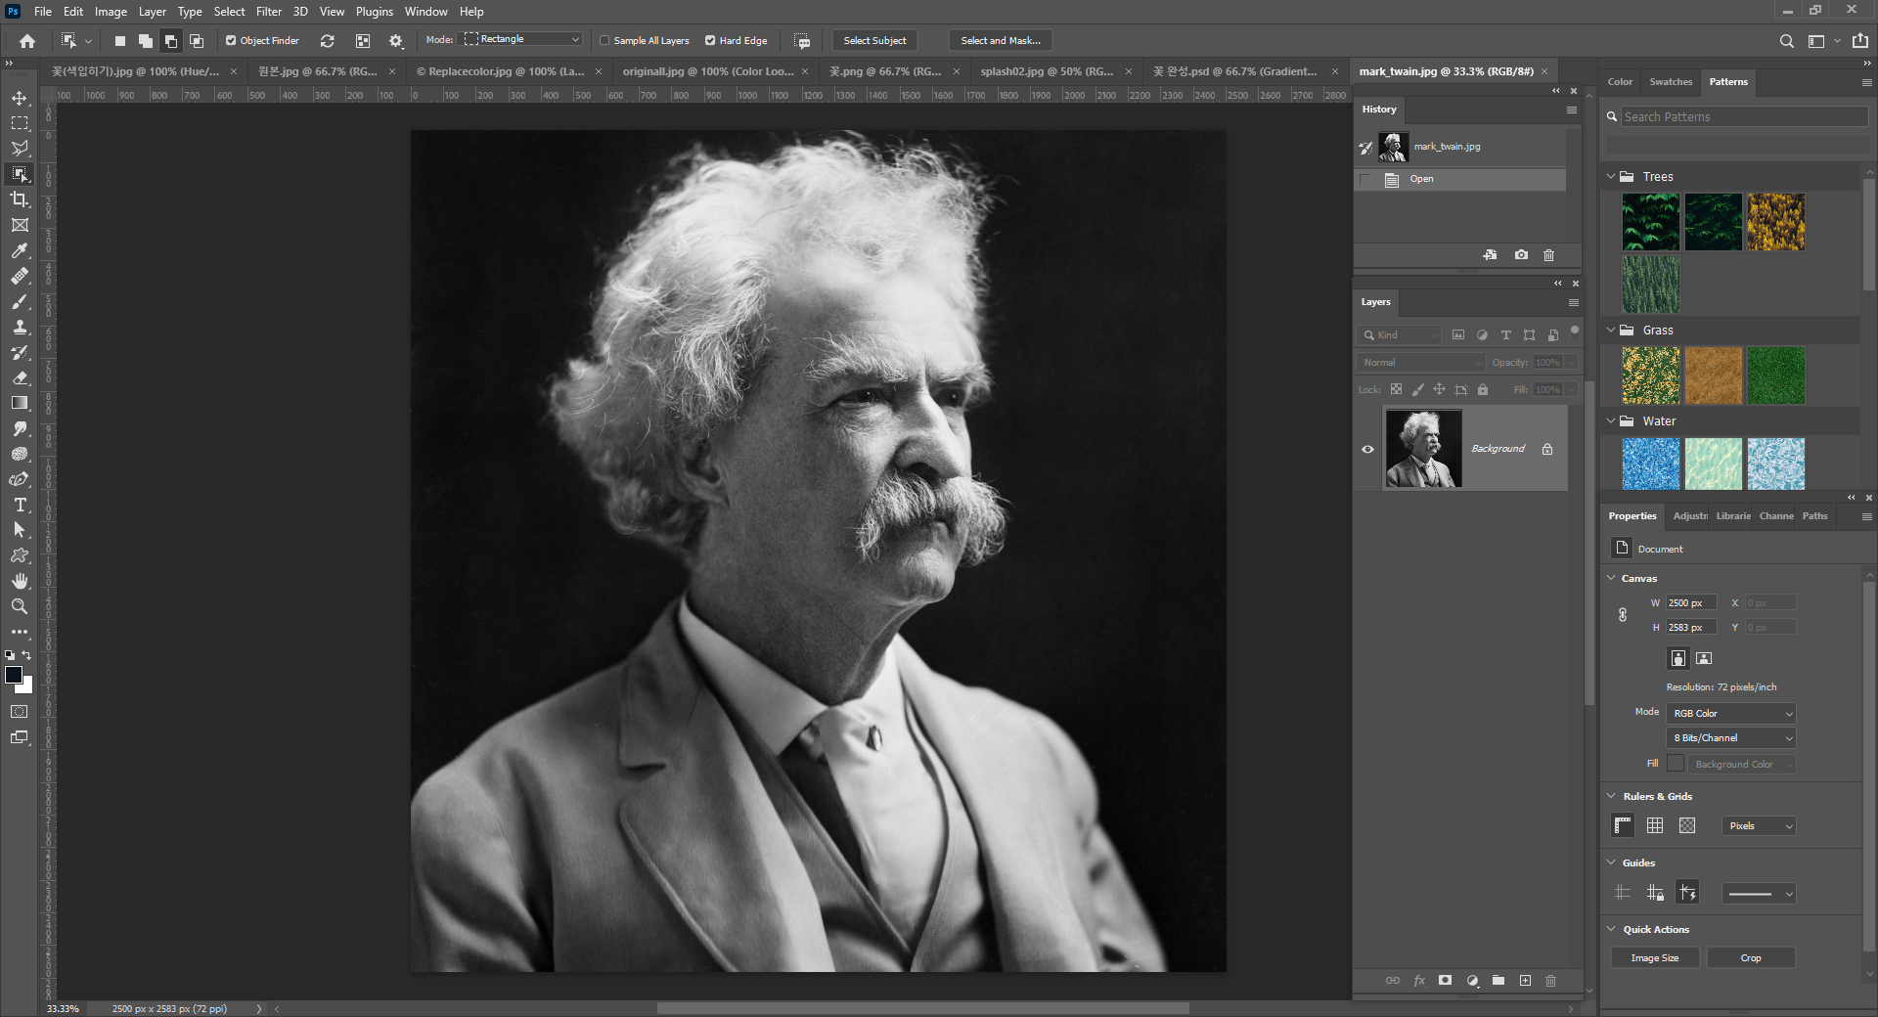This screenshot has width=1878, height=1017.
Task: Select the Horizontal Type tool
Action: point(20,505)
